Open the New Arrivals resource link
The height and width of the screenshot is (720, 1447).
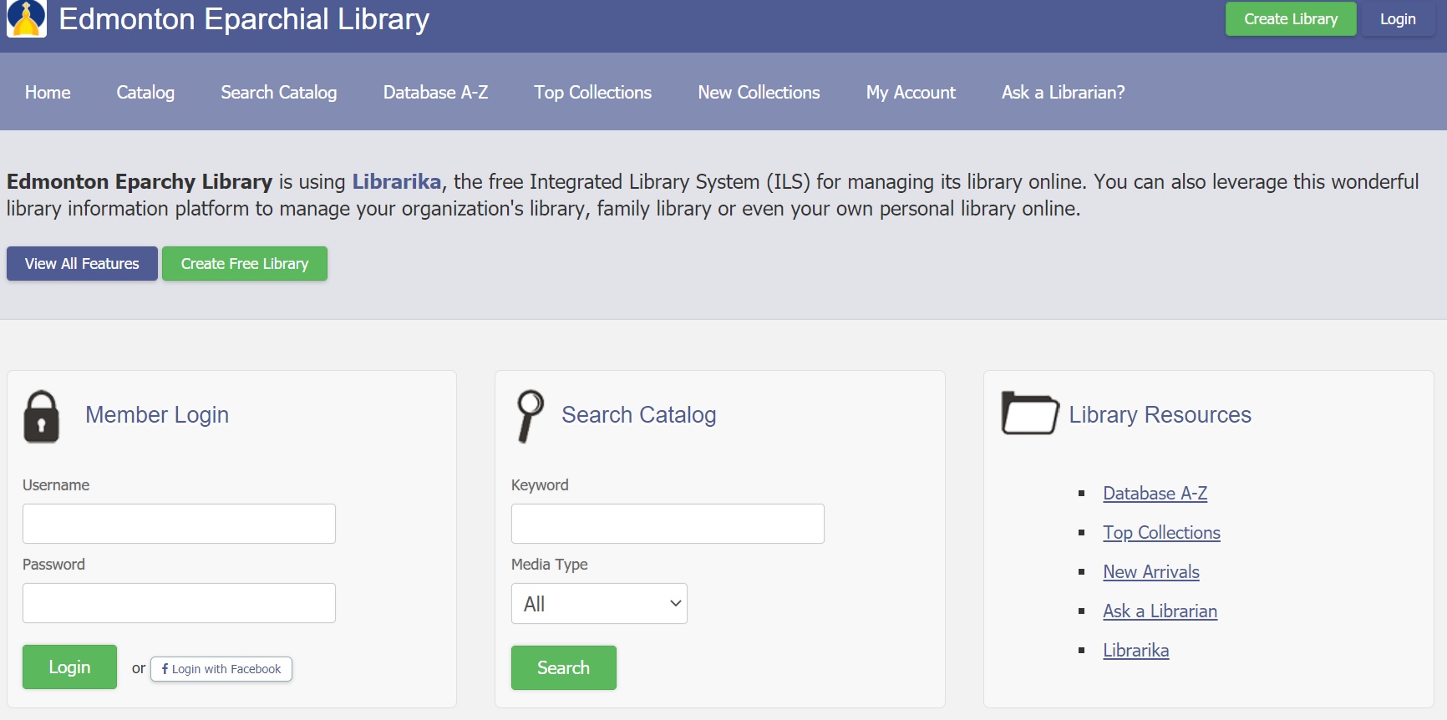tap(1150, 572)
